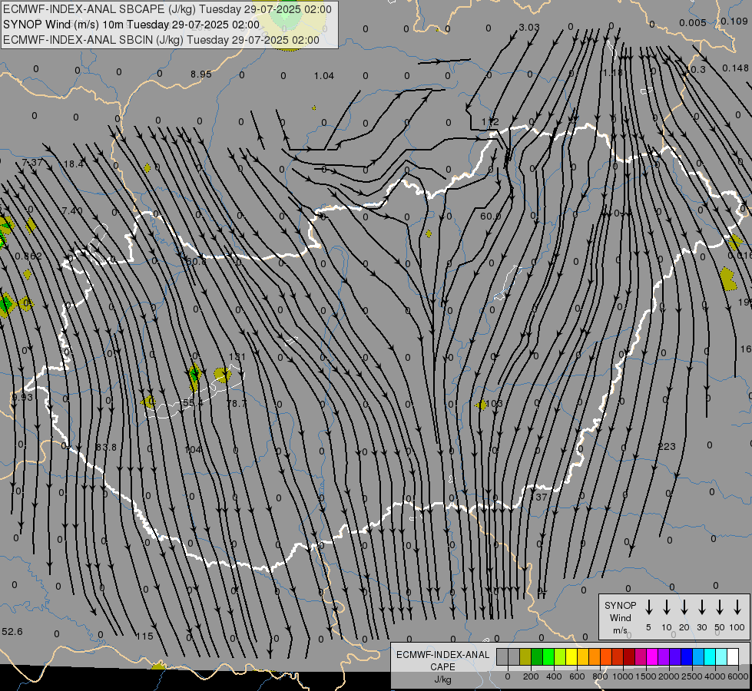
Task: Click the 10 m/s wind arrow in legend
Action: coord(666,607)
